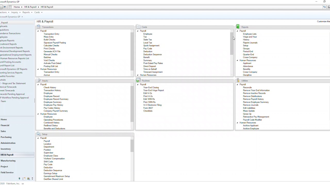The image size is (330, 185).
Task: Click the first small icon below navigation buttons
Action: pyautogui.click(x=19, y=179)
